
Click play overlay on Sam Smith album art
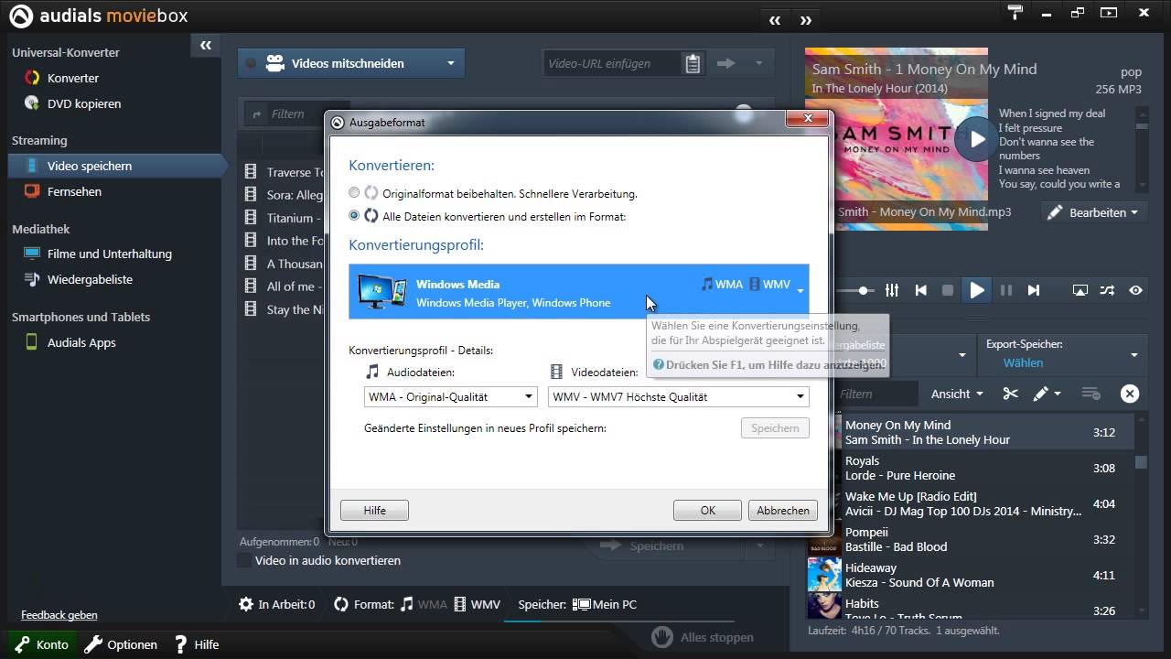(x=977, y=139)
